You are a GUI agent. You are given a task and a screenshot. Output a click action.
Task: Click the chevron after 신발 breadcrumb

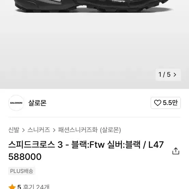[24, 130]
